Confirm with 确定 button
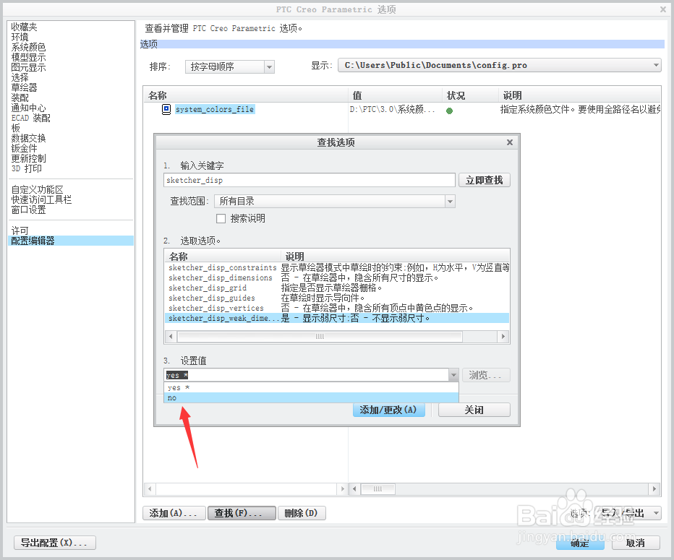 point(580,543)
